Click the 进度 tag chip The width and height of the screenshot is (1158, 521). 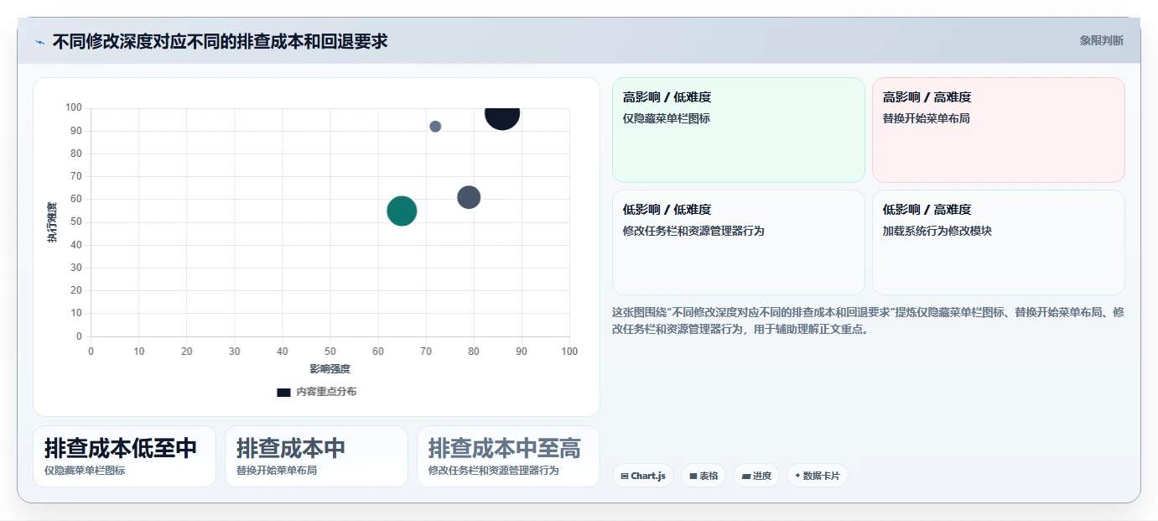click(x=756, y=476)
